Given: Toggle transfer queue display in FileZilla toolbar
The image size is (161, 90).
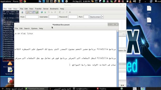Looking at the screenshot, I should pos(37,12).
